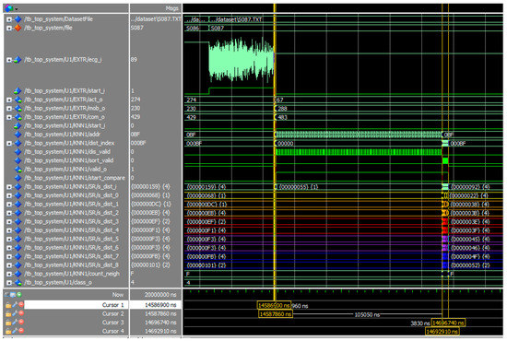
Task: Click Cursor 3 time value 14696740 ns
Action: [x=160, y=323]
